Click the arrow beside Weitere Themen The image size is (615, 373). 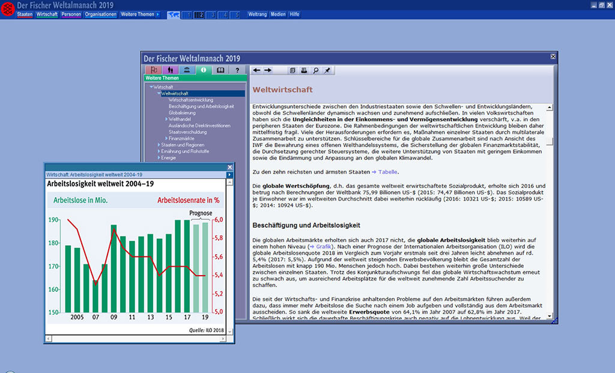pos(158,14)
